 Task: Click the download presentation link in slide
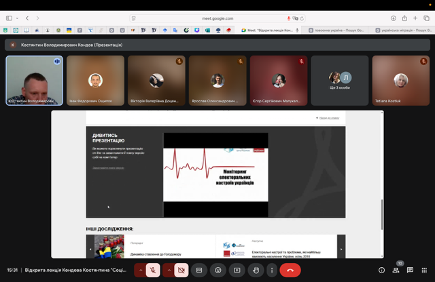[108, 167]
